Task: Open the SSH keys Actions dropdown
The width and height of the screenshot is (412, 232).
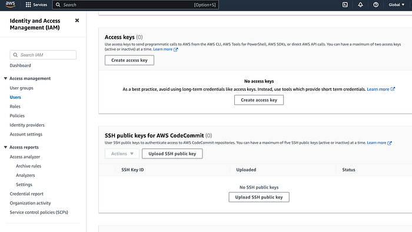Action: coord(122,154)
